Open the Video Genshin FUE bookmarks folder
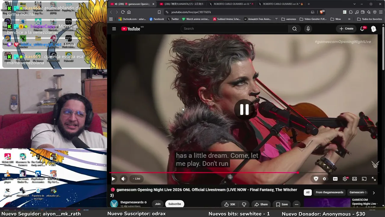 pos(313,19)
